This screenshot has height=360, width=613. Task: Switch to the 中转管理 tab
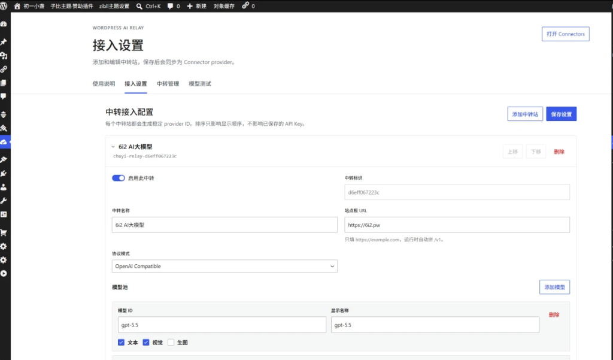click(x=168, y=84)
